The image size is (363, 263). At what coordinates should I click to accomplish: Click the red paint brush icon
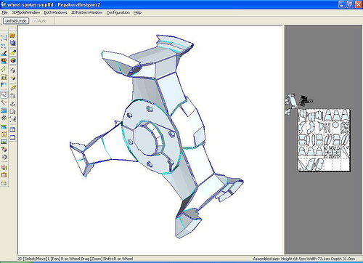coord(4,53)
